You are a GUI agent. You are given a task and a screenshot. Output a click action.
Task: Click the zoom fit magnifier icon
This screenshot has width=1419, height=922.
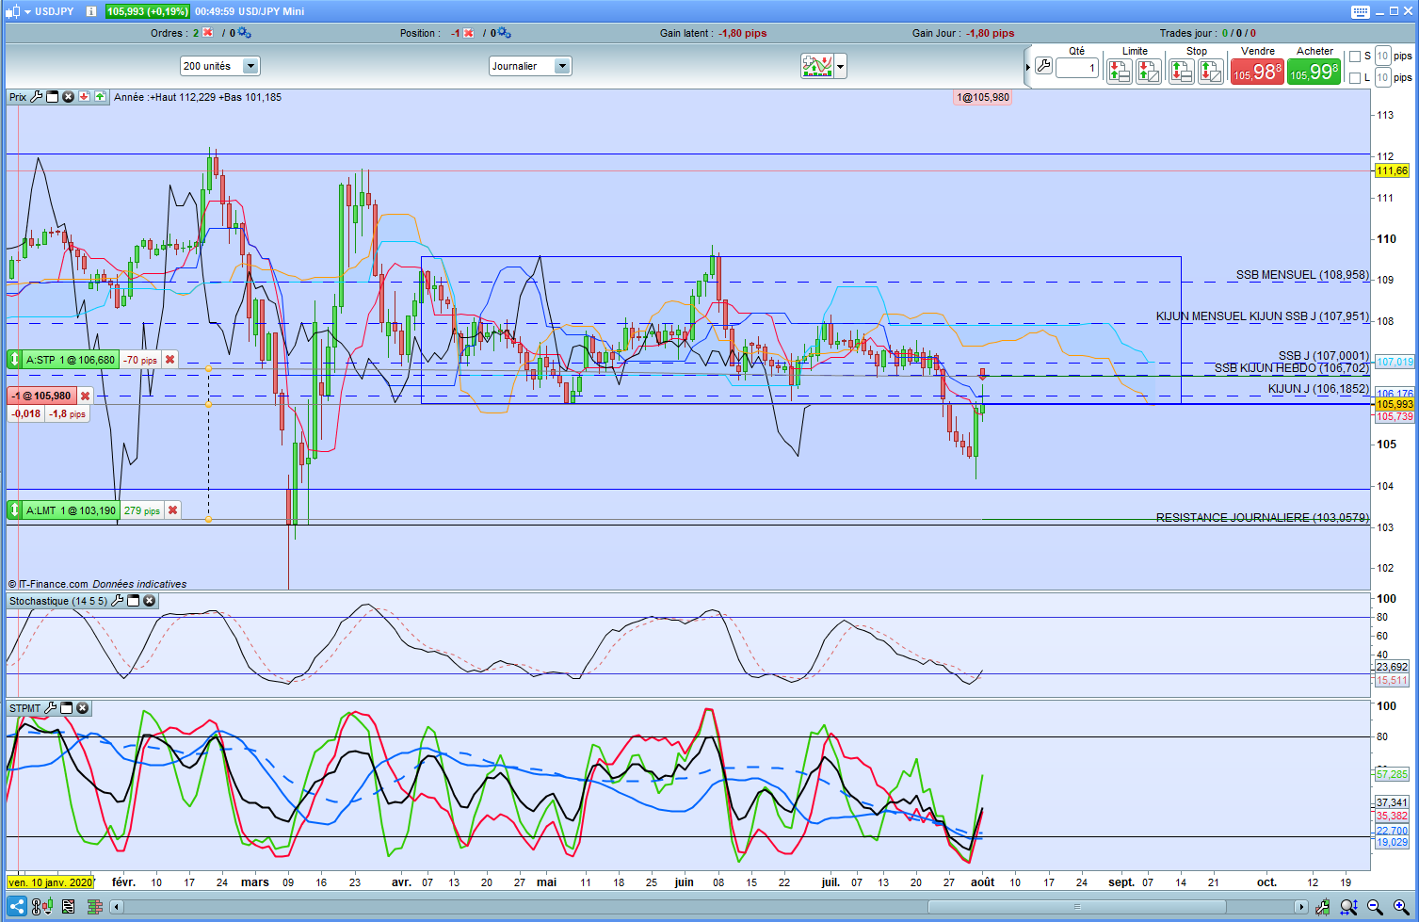tap(1349, 907)
